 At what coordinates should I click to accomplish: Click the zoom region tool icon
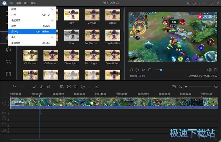tap(69, 86)
